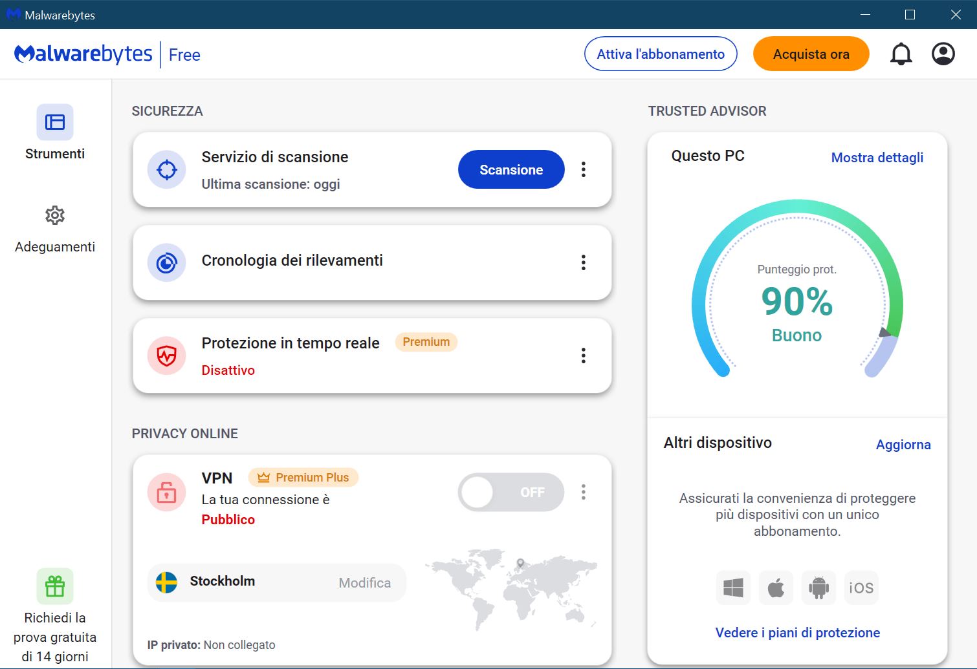Click the Apple platform icon

[x=776, y=588]
